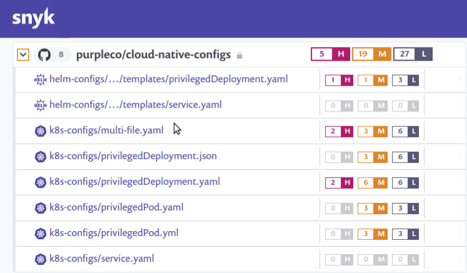Click 3 L badge for privilegedPod.yaml
The width and height of the screenshot is (467, 273).
tap(405, 209)
